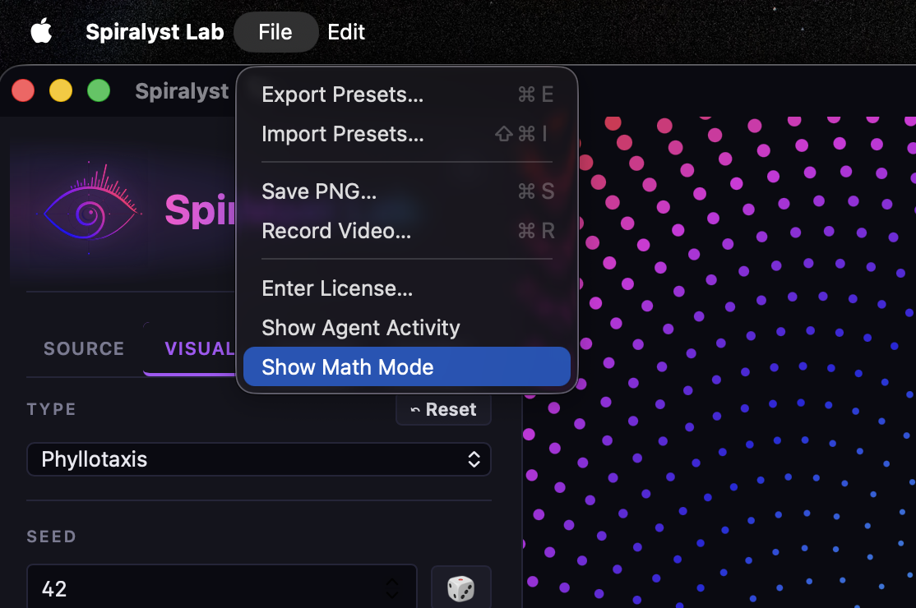Image resolution: width=916 pixels, height=608 pixels.
Task: Maximize the Spiralyst window
Action: (99, 91)
